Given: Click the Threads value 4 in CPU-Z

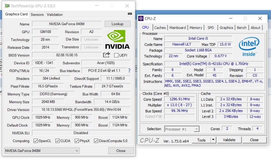Looking at the screenshot, I should tap(257, 128).
